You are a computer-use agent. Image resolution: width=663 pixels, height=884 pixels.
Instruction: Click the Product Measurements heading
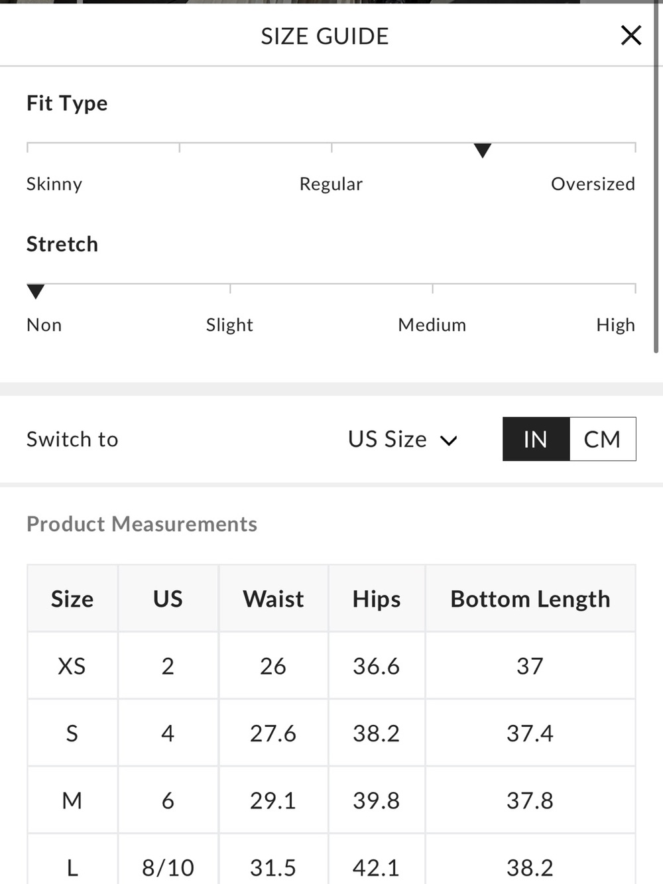click(142, 524)
